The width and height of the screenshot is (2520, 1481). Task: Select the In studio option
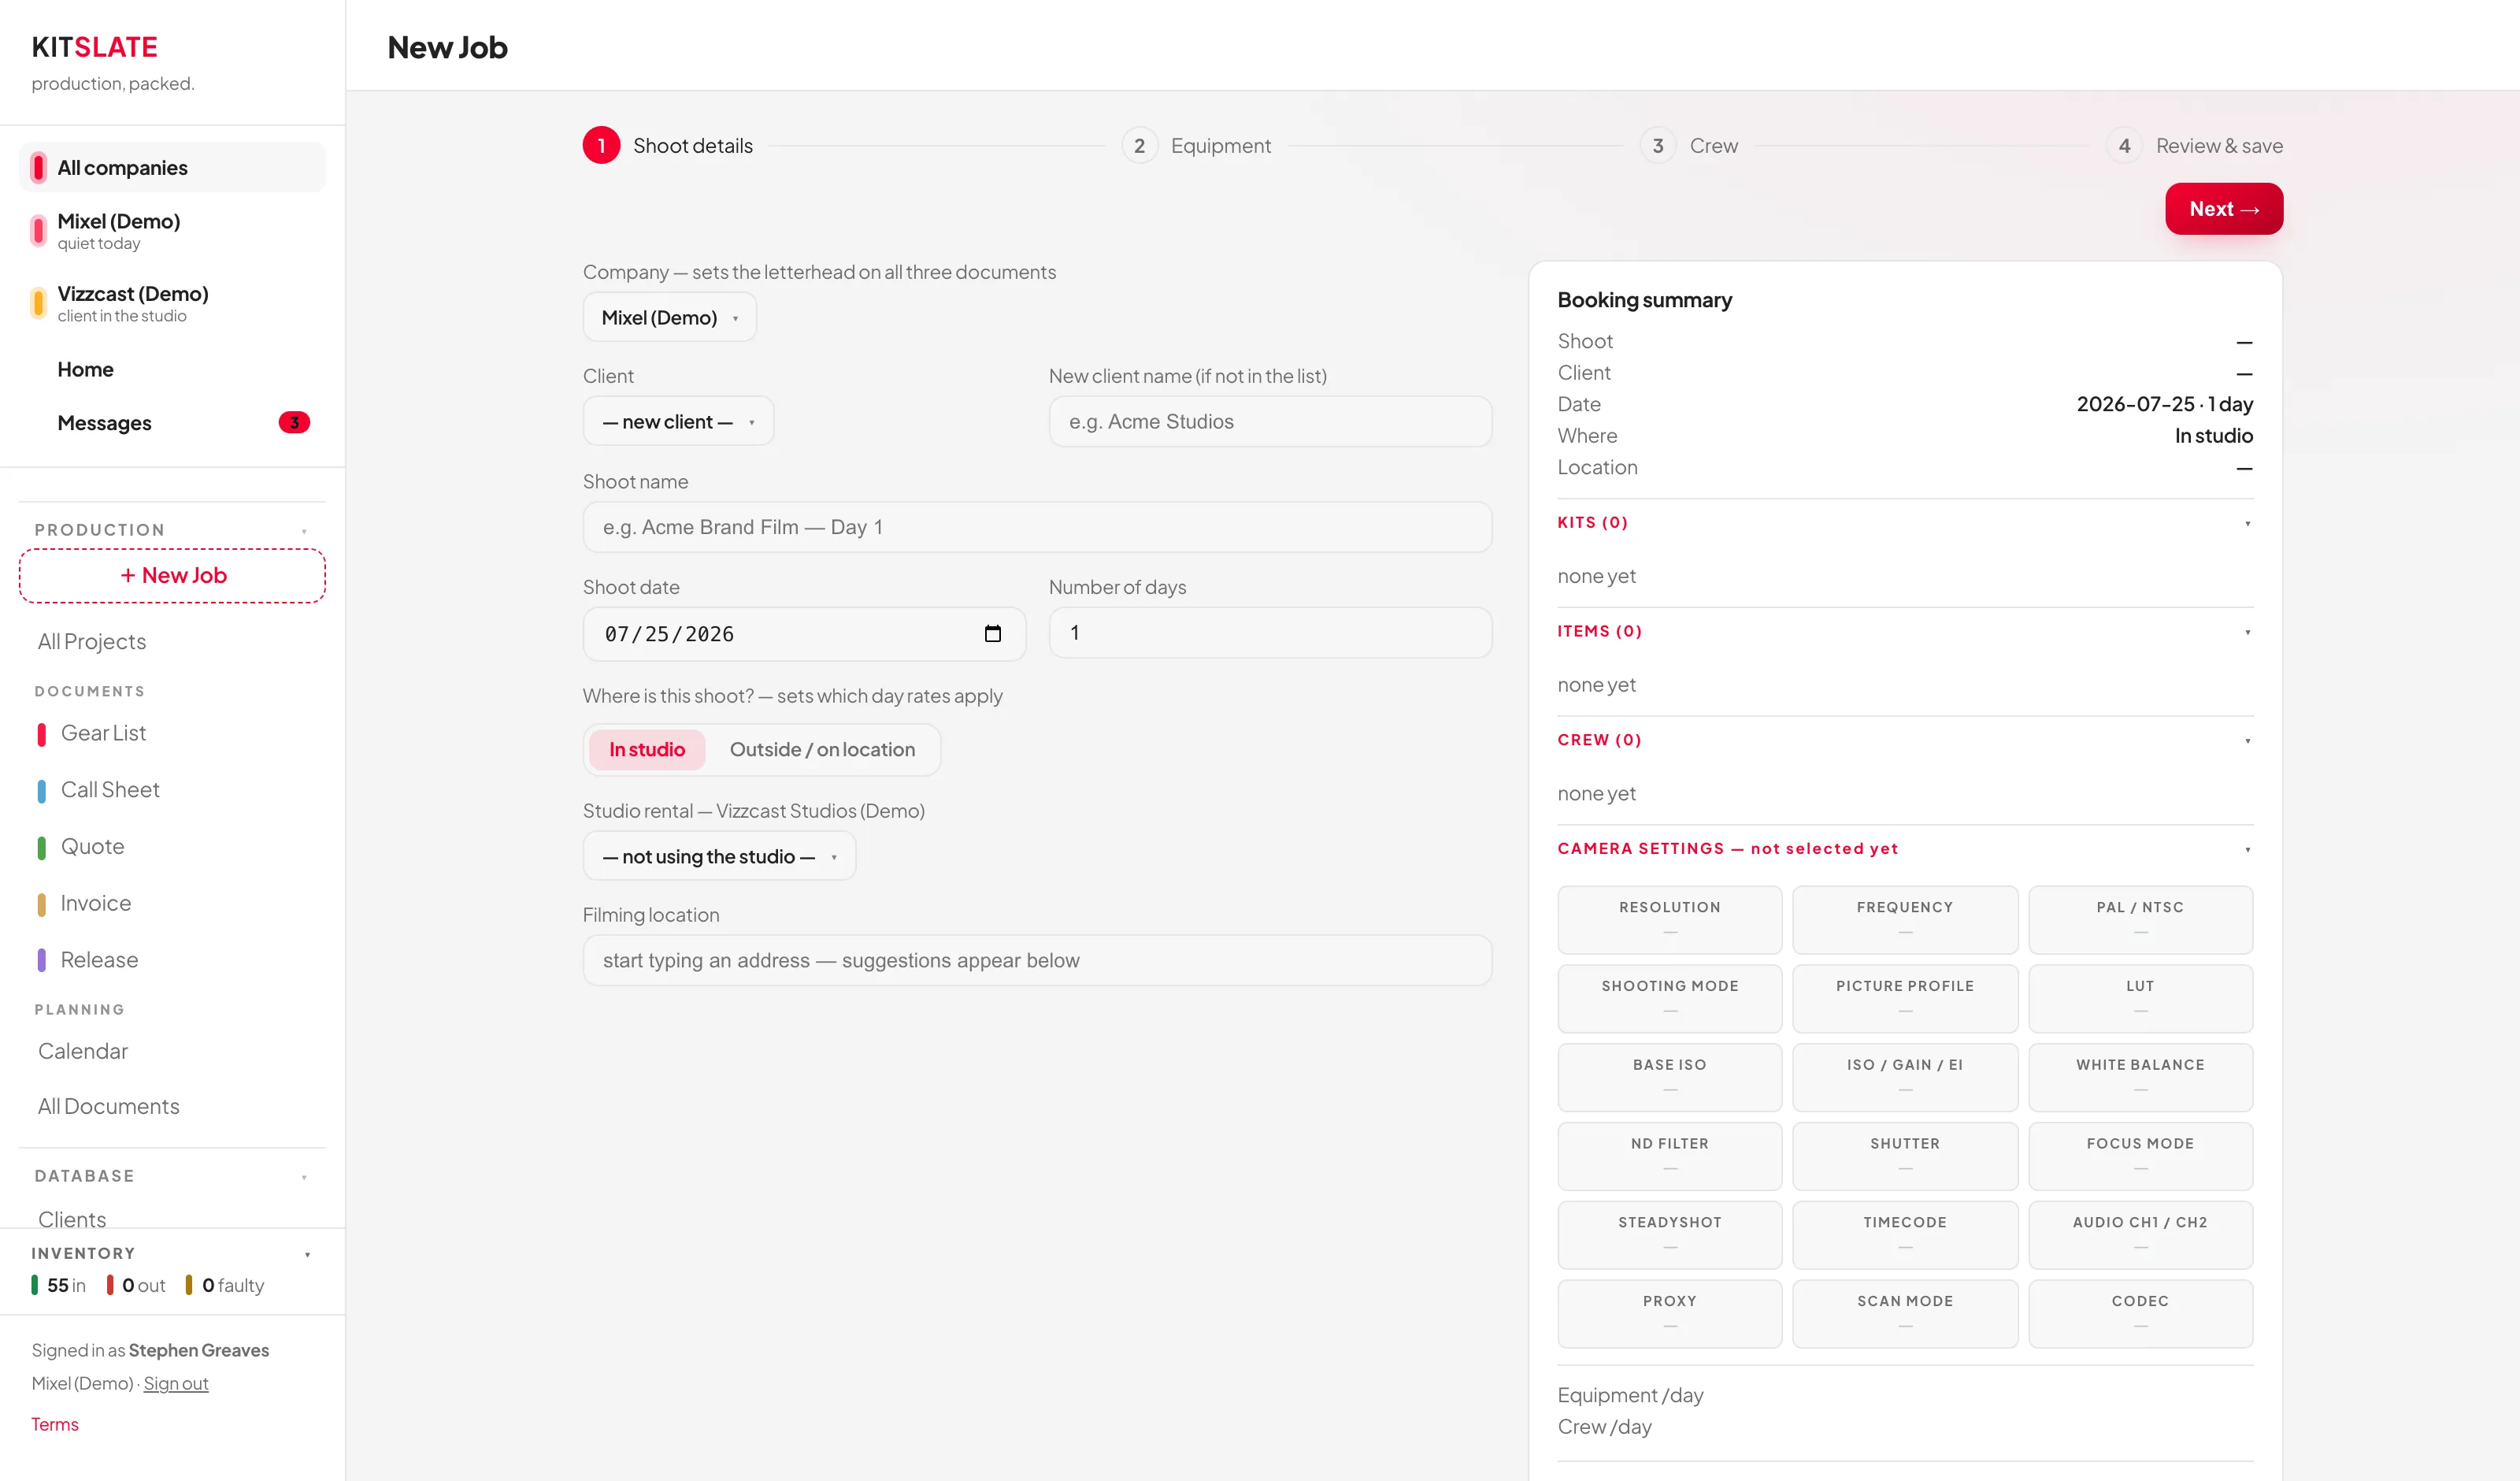(x=647, y=749)
